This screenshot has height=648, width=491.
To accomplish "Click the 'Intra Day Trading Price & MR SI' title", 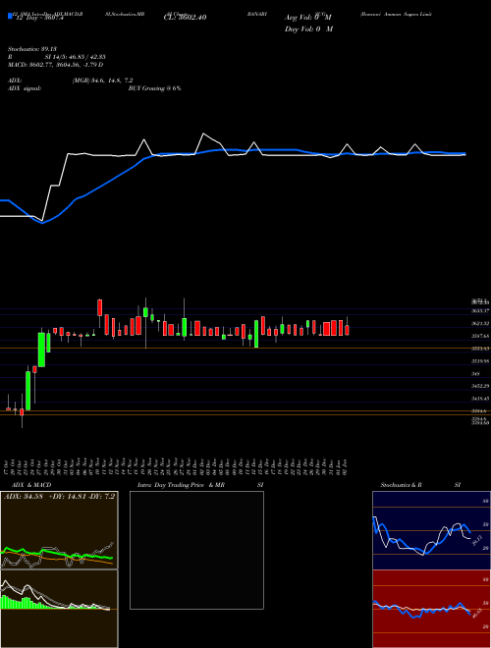I will click(200, 485).
